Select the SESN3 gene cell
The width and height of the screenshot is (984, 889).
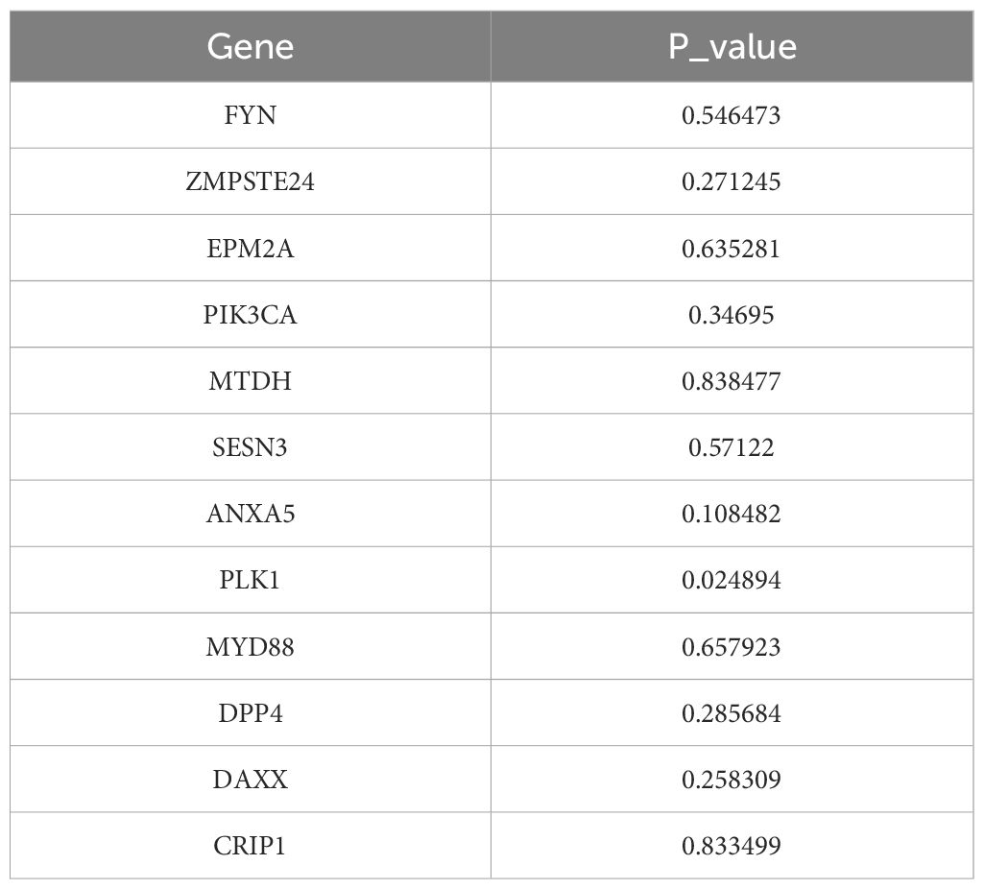tap(250, 447)
